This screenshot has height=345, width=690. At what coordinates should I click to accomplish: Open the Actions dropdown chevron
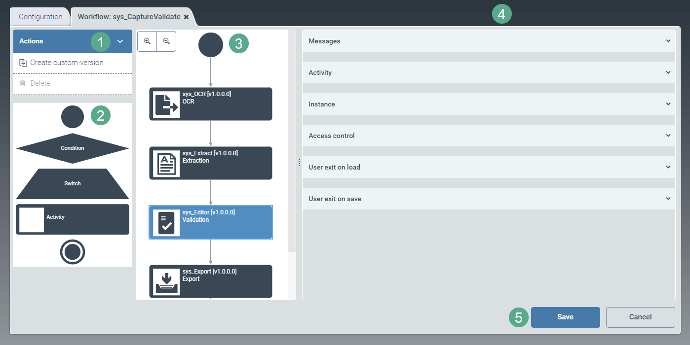[x=120, y=41]
